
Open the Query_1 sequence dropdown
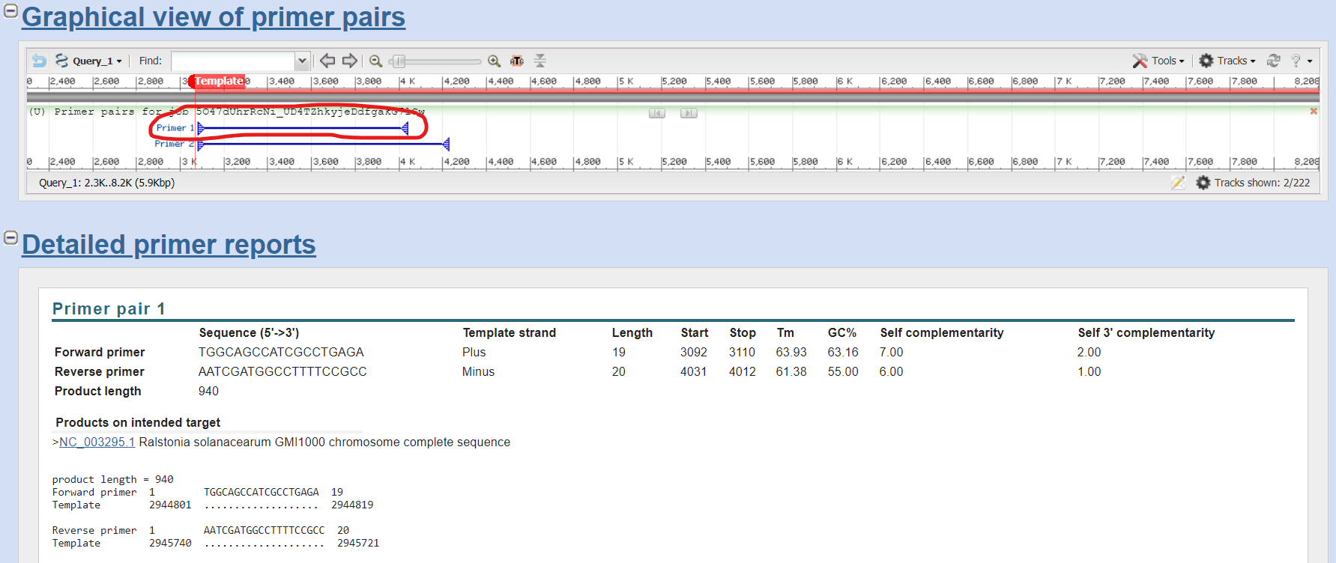[88, 61]
